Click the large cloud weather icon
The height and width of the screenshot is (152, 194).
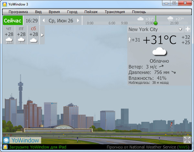tap(159, 52)
